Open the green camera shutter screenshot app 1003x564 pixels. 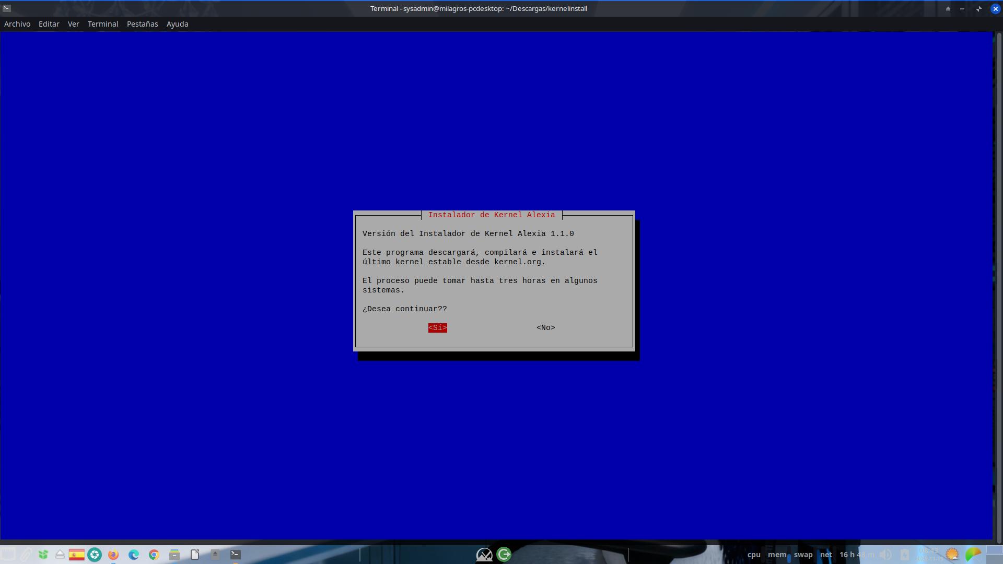click(x=95, y=555)
